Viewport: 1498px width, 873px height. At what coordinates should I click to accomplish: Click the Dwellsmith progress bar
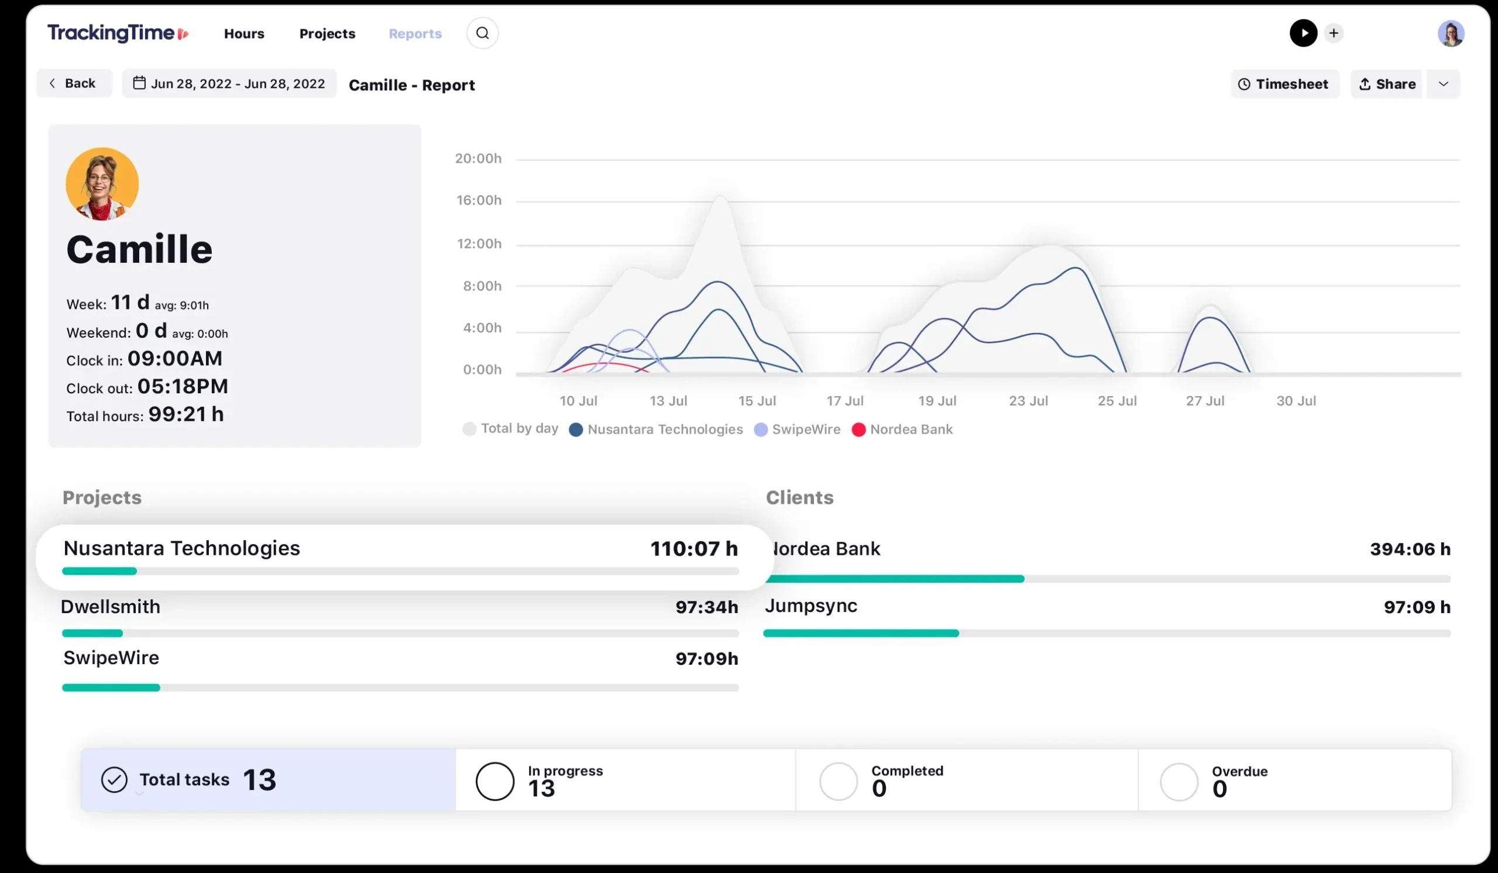tap(400, 634)
